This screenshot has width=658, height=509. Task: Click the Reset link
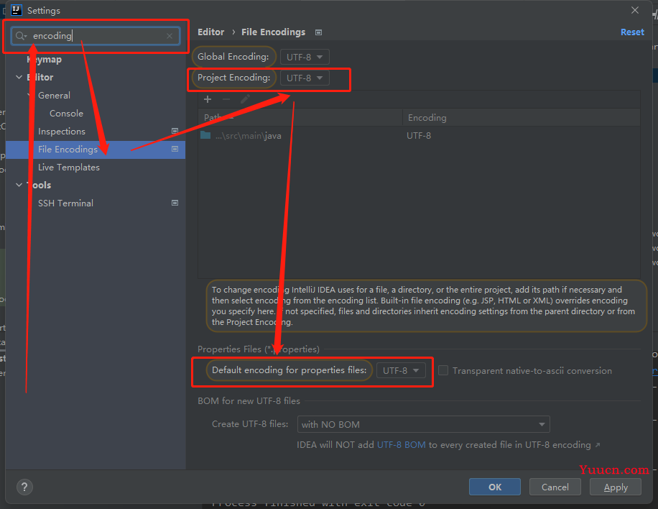(632, 32)
